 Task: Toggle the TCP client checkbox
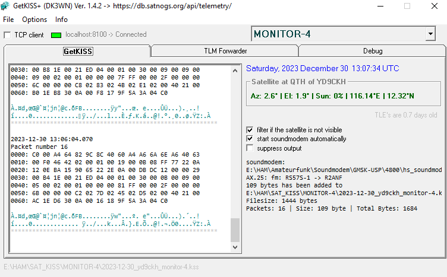(7, 35)
